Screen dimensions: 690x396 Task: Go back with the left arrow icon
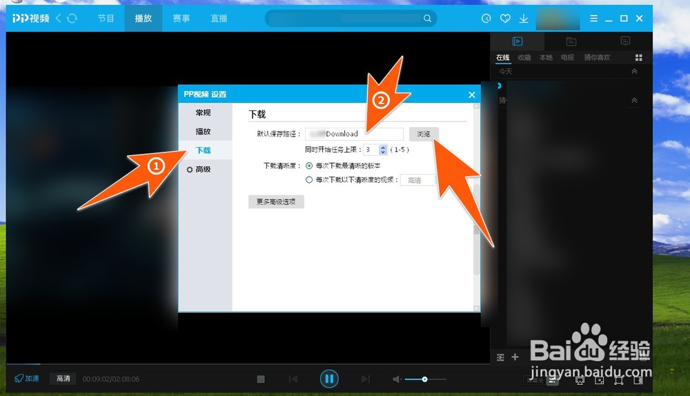(59, 19)
